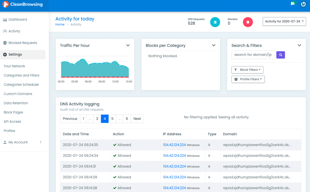310x192 pixels.
Task: Click the My Account person icon
Action: 5,142
